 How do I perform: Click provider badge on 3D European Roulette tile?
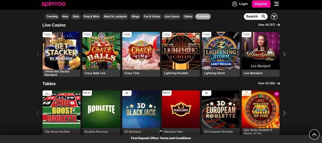pyautogui.click(x=207, y=93)
